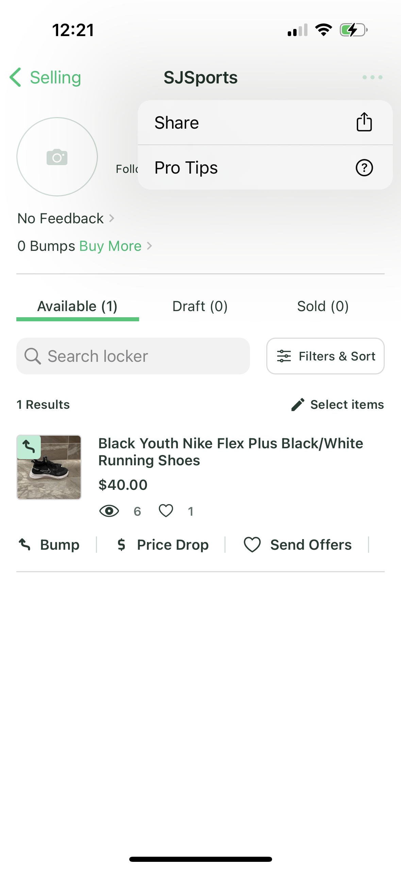Image resolution: width=401 pixels, height=870 pixels.
Task: Select the Available (1) tab
Action: tap(78, 306)
